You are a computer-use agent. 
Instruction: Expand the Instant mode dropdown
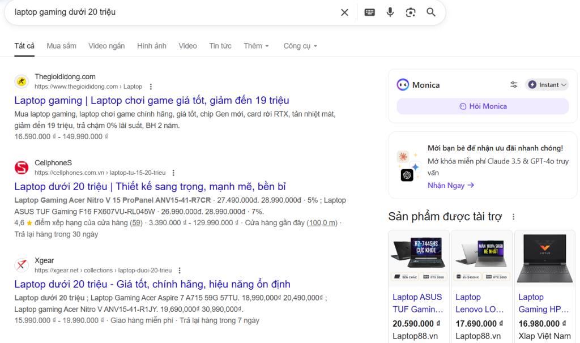[547, 85]
